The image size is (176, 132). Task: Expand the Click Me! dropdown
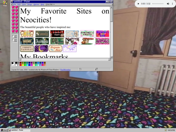point(50,4)
